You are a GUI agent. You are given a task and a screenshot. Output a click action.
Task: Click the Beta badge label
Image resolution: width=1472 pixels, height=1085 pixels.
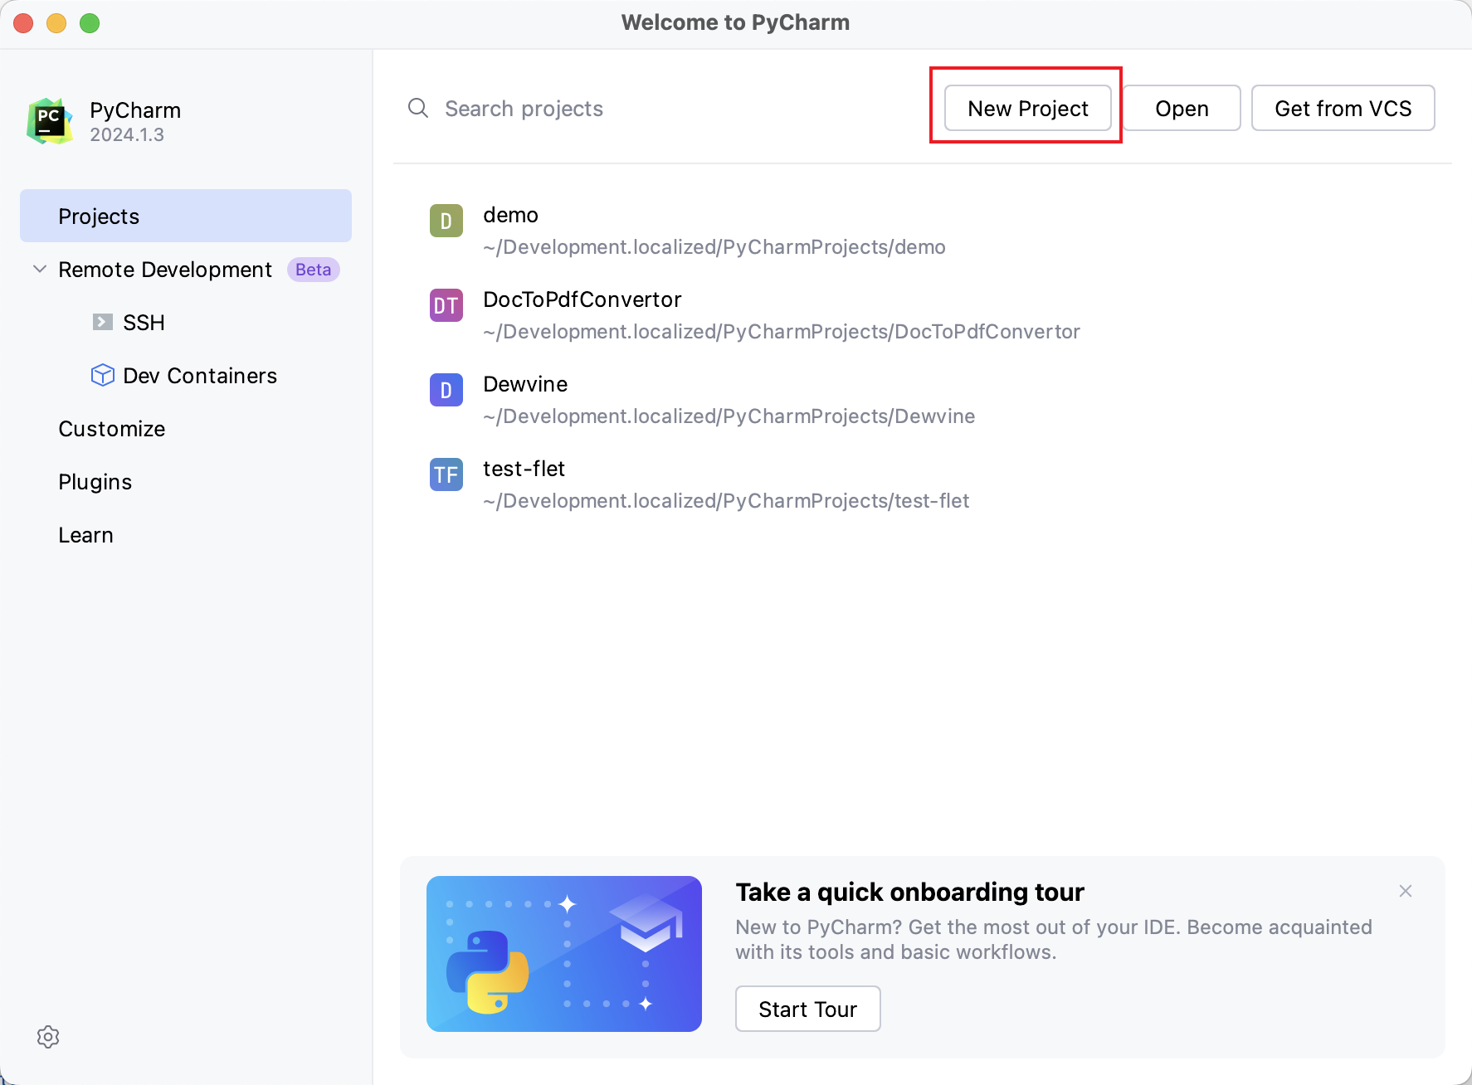314,270
